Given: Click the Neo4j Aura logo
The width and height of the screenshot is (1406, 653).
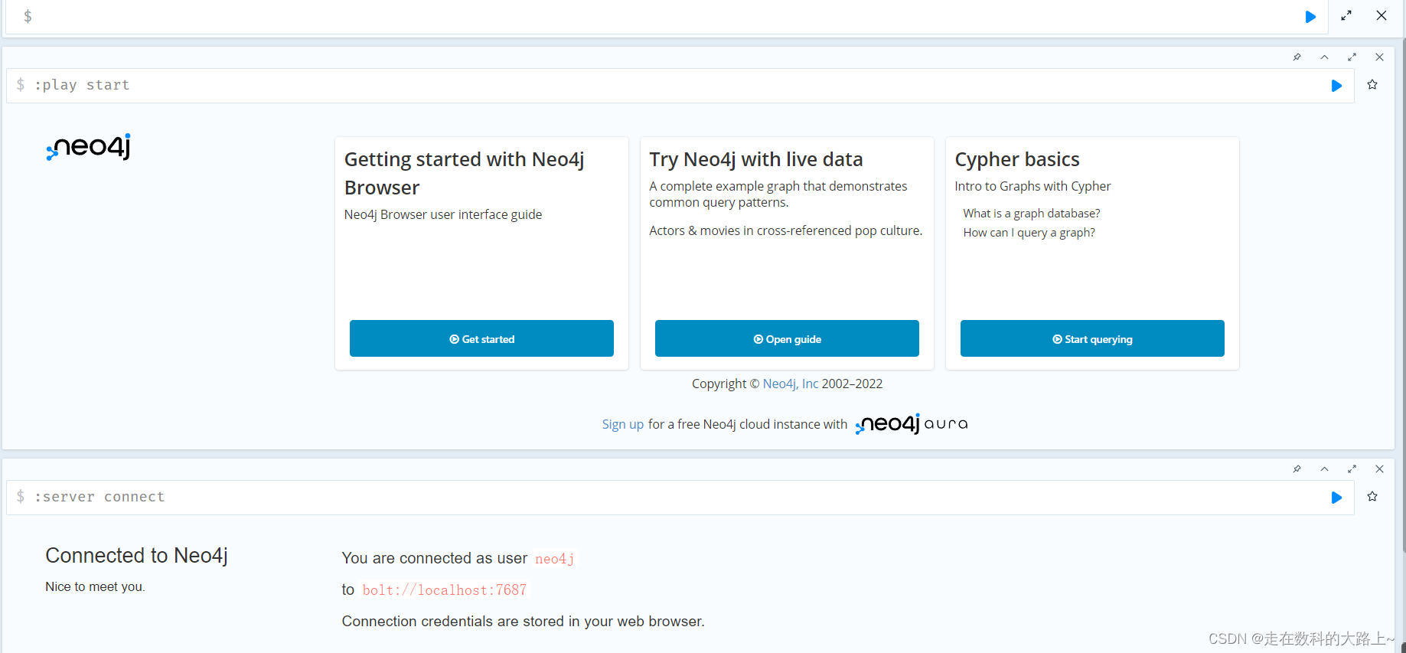Looking at the screenshot, I should pos(912,424).
